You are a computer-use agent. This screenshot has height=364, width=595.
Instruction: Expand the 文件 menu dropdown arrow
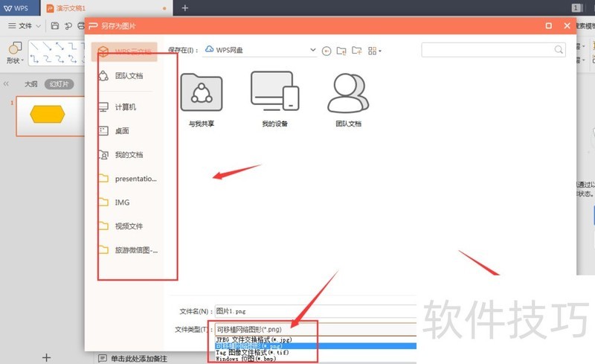click(39, 26)
